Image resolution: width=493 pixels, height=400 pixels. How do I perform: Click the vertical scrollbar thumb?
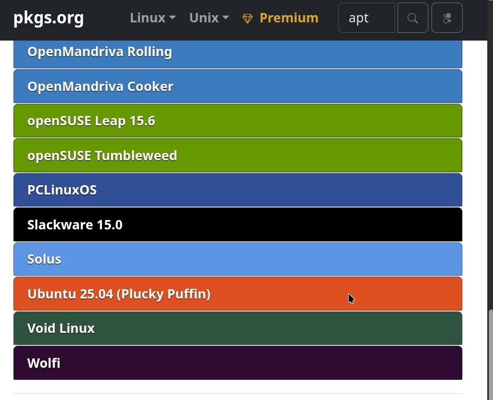(490, 354)
